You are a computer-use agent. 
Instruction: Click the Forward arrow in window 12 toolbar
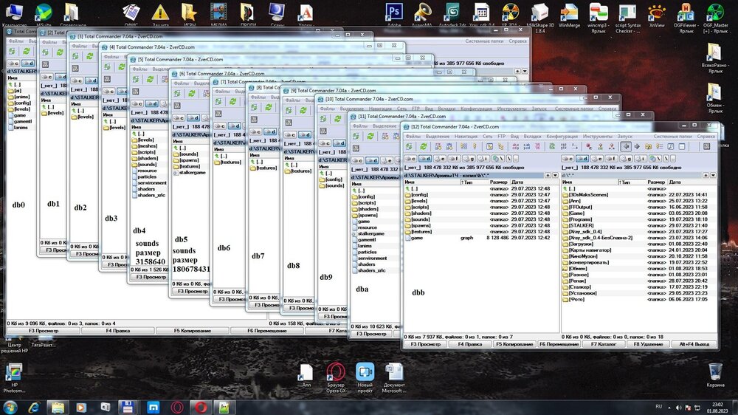click(637, 147)
